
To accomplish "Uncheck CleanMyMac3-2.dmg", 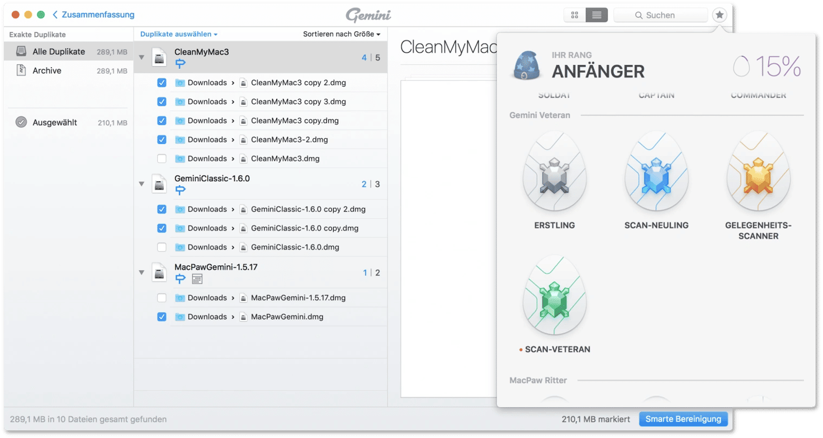I will click(x=162, y=140).
